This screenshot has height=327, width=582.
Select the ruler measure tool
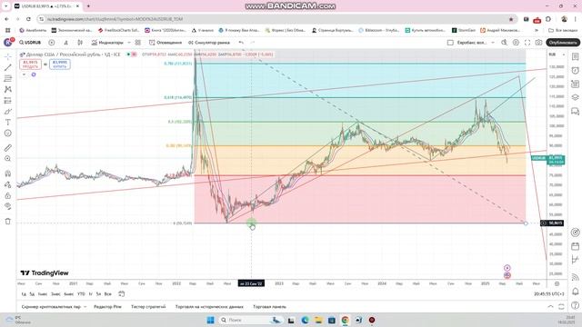pyautogui.click(x=8, y=148)
